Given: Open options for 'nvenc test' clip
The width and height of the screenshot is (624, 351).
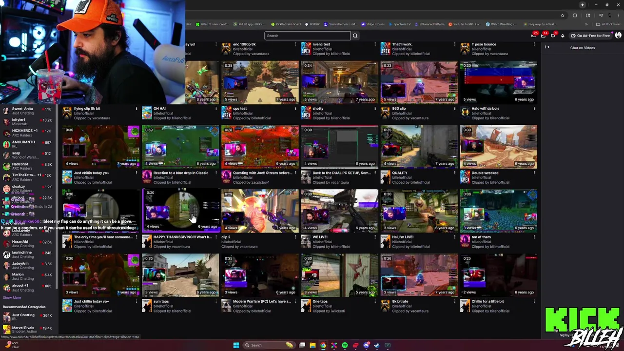Looking at the screenshot, I should click(375, 44).
